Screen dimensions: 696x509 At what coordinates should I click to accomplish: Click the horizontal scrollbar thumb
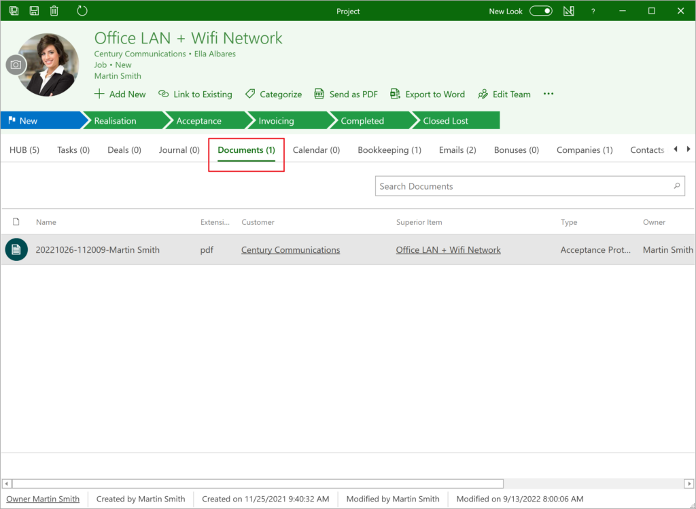click(258, 483)
